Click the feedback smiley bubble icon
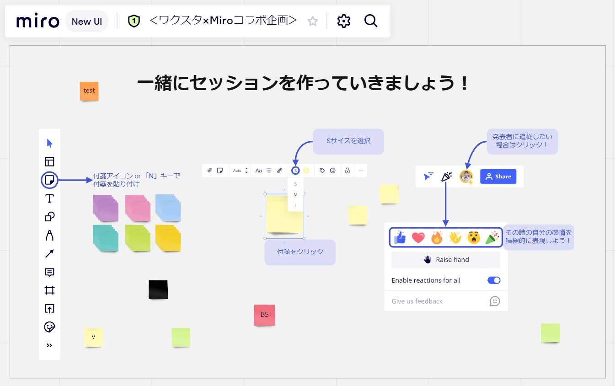The width and height of the screenshot is (615, 386). coord(495,301)
